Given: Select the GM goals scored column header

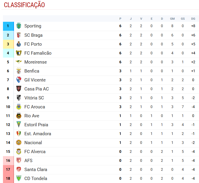Looking at the screenshot, I should pos(172,19).
